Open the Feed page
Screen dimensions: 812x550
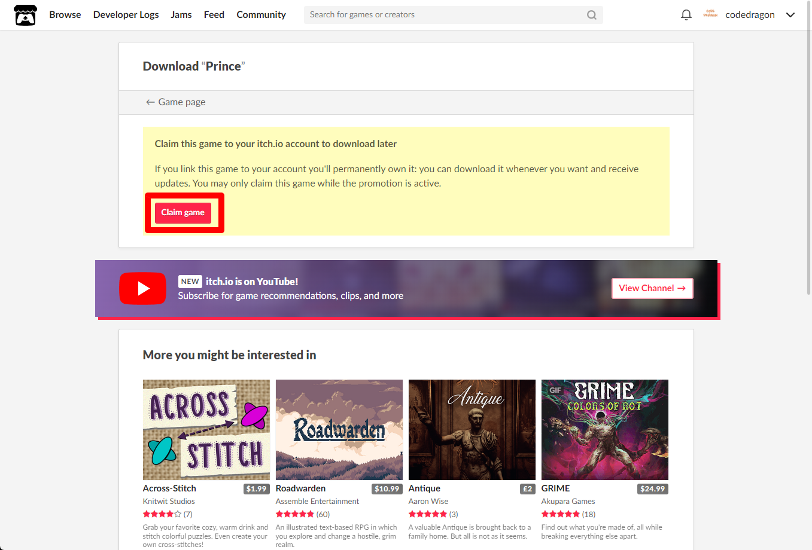(x=214, y=15)
